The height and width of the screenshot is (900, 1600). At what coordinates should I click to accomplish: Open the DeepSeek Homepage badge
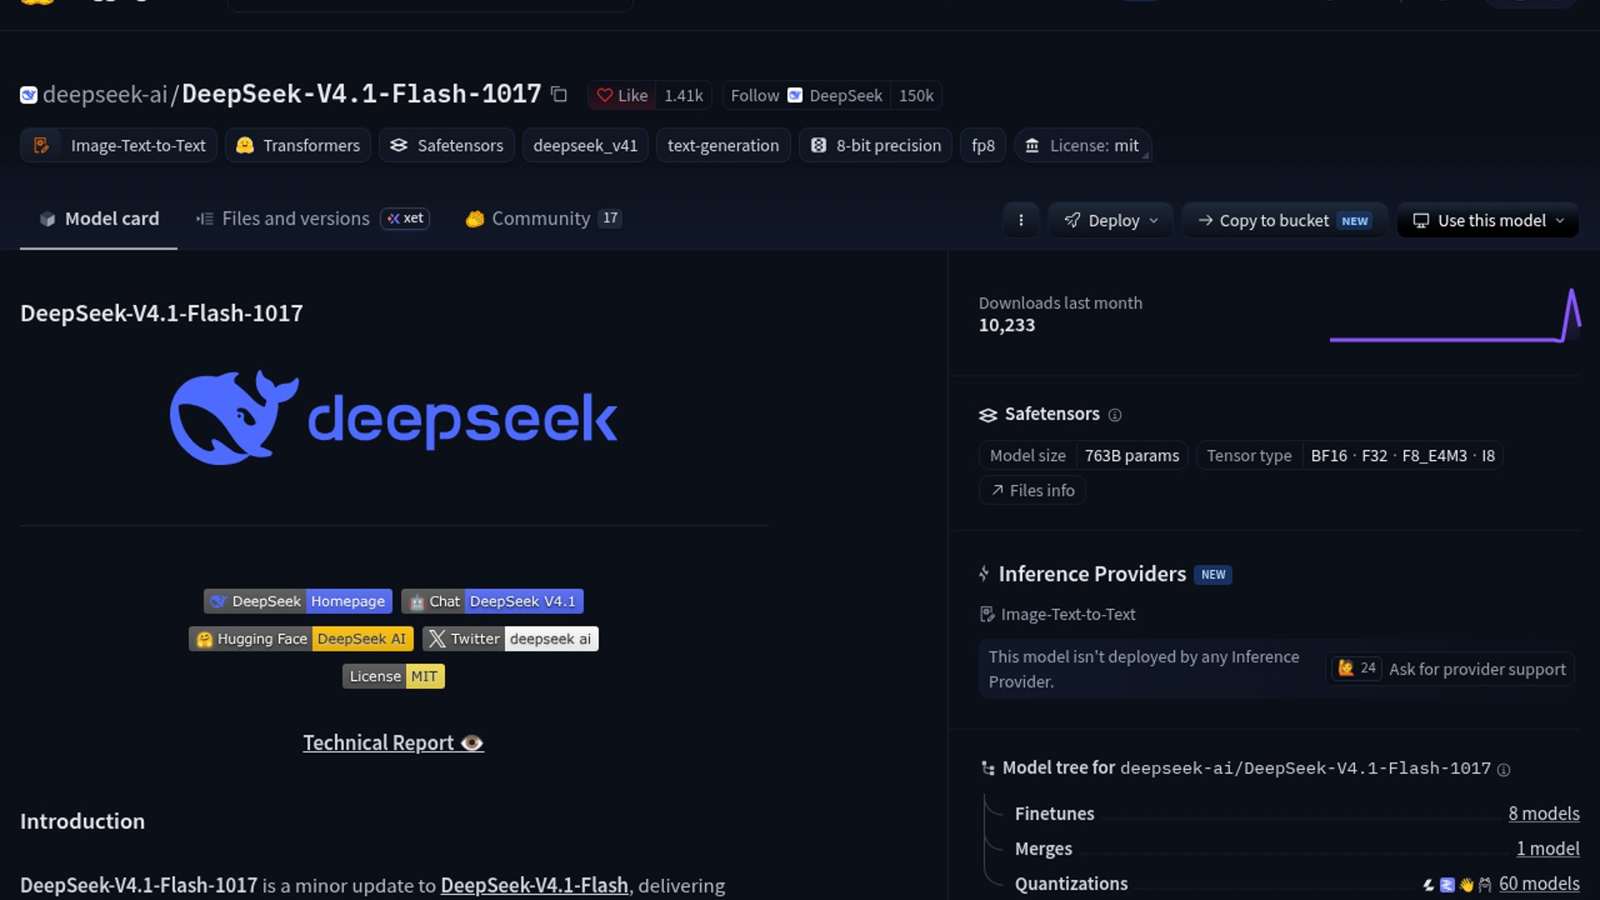pos(297,602)
